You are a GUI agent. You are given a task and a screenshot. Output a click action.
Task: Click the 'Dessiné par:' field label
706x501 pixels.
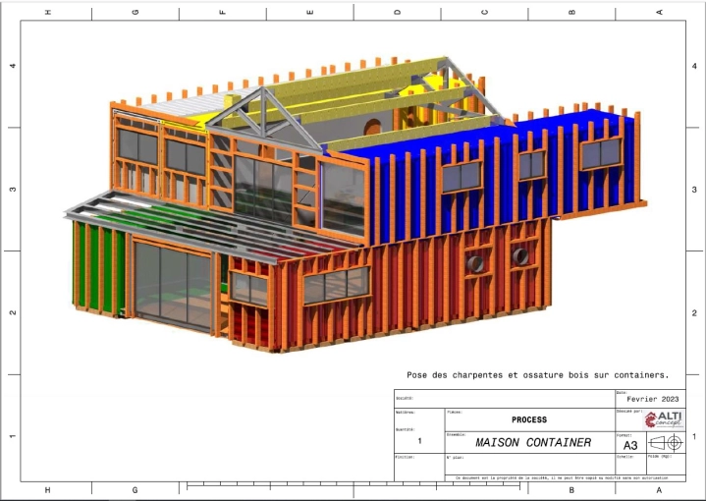click(x=629, y=411)
